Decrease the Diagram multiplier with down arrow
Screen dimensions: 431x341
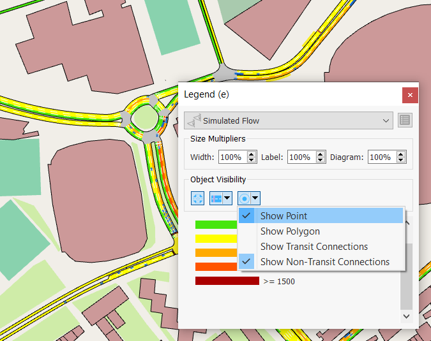402,160
